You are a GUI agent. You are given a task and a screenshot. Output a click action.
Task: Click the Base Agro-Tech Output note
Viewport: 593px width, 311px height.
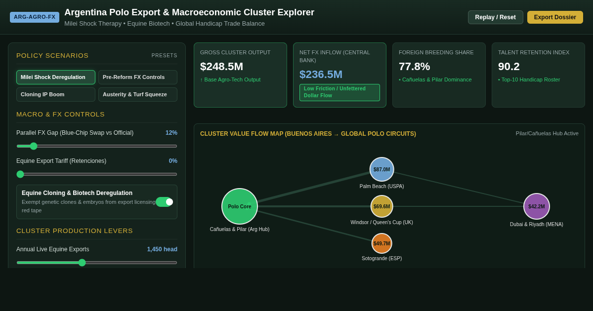point(230,79)
